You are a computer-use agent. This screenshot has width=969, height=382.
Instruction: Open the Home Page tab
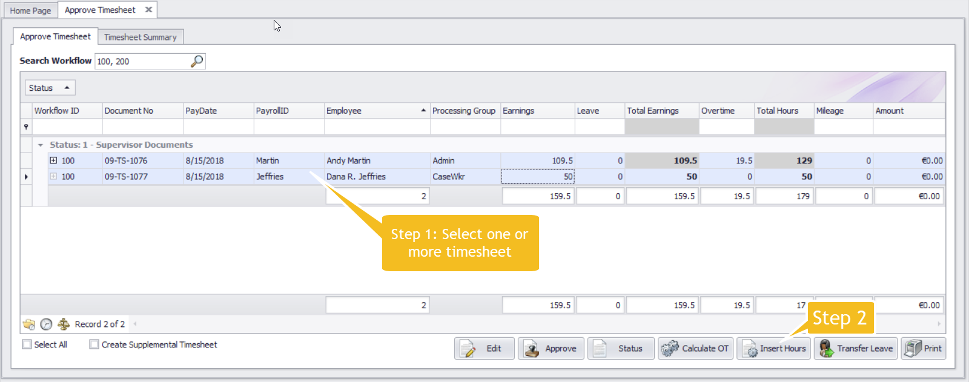(30, 10)
